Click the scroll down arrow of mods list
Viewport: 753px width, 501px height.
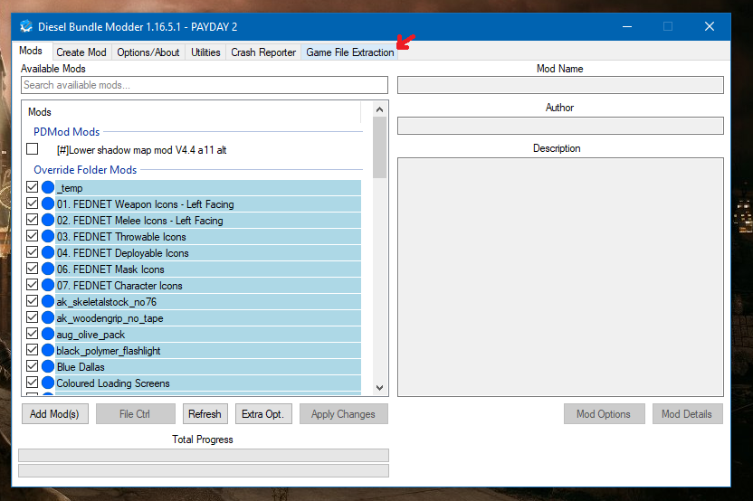pos(379,388)
